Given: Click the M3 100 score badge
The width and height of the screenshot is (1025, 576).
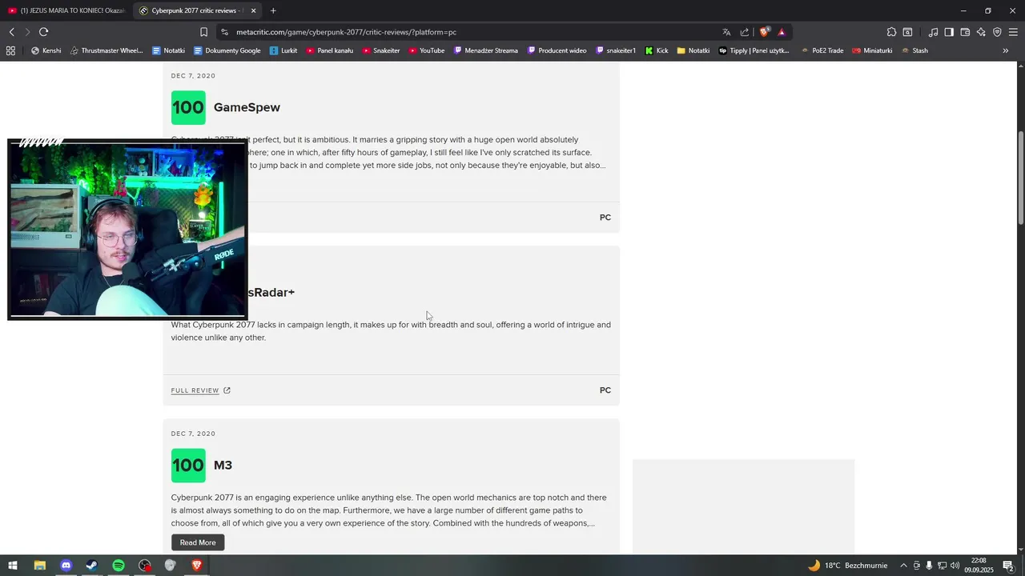Looking at the screenshot, I should tap(188, 466).
